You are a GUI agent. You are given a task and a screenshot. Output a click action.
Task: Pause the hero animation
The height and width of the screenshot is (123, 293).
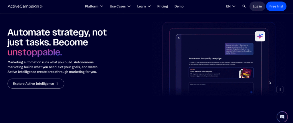coord(280,89)
